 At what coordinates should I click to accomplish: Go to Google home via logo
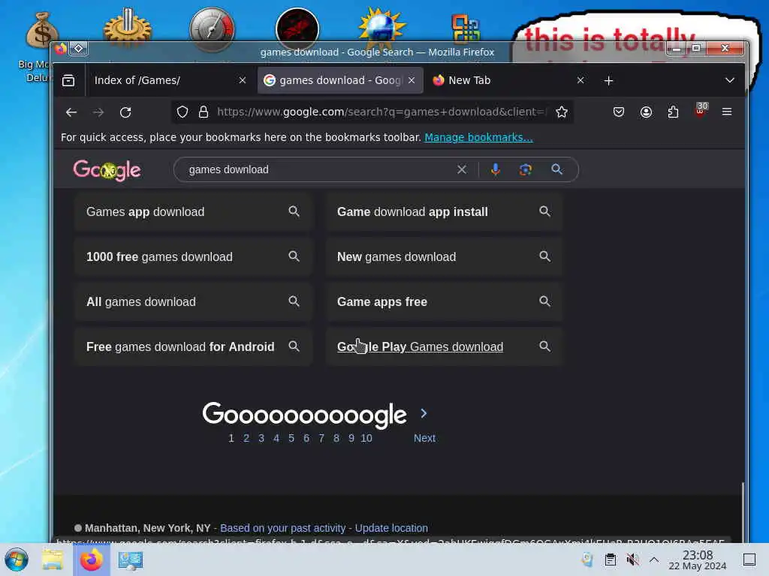[107, 170]
